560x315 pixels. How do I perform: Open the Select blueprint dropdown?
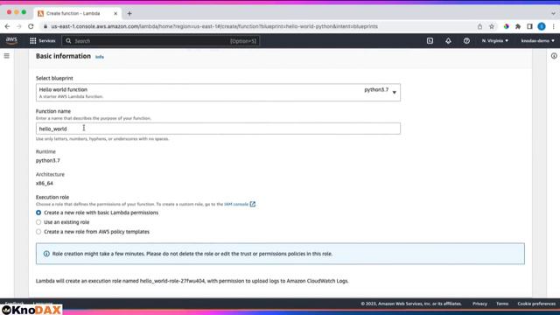coord(218,93)
